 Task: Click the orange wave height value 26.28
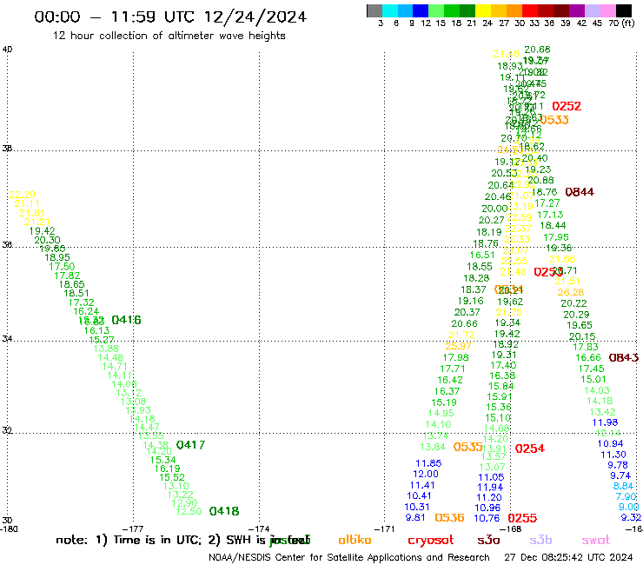click(x=571, y=292)
